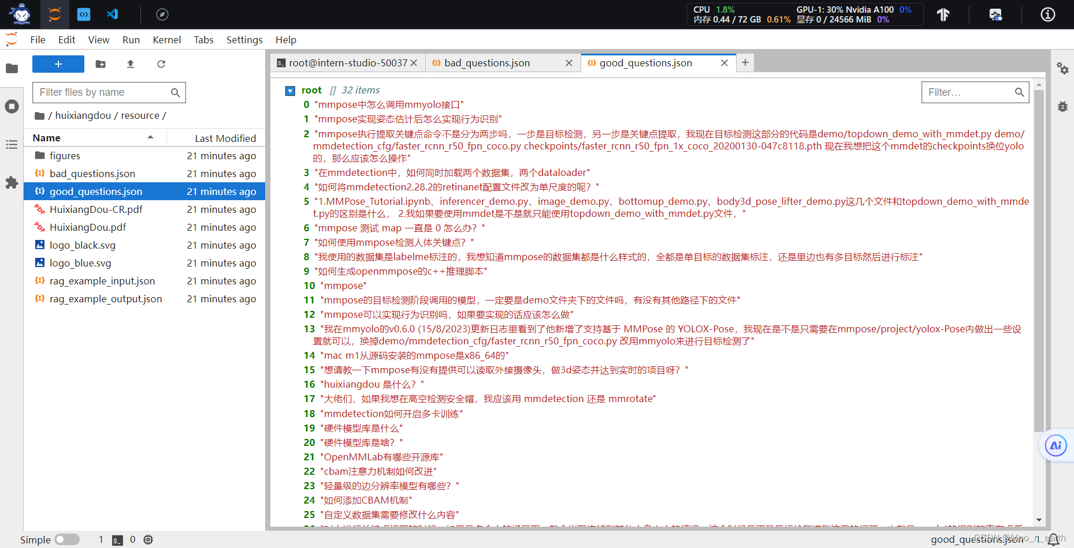Refresh the file browser list
This screenshot has height=548, width=1074.
161,64
